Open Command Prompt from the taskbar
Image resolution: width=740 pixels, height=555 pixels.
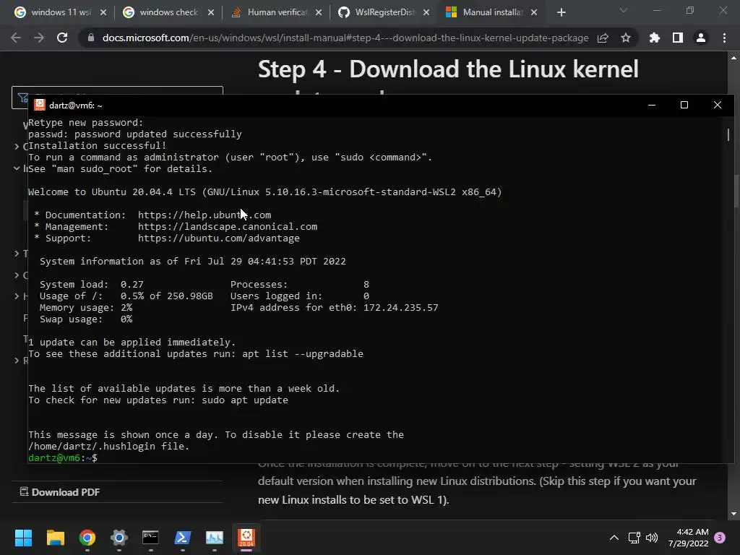coord(150,538)
